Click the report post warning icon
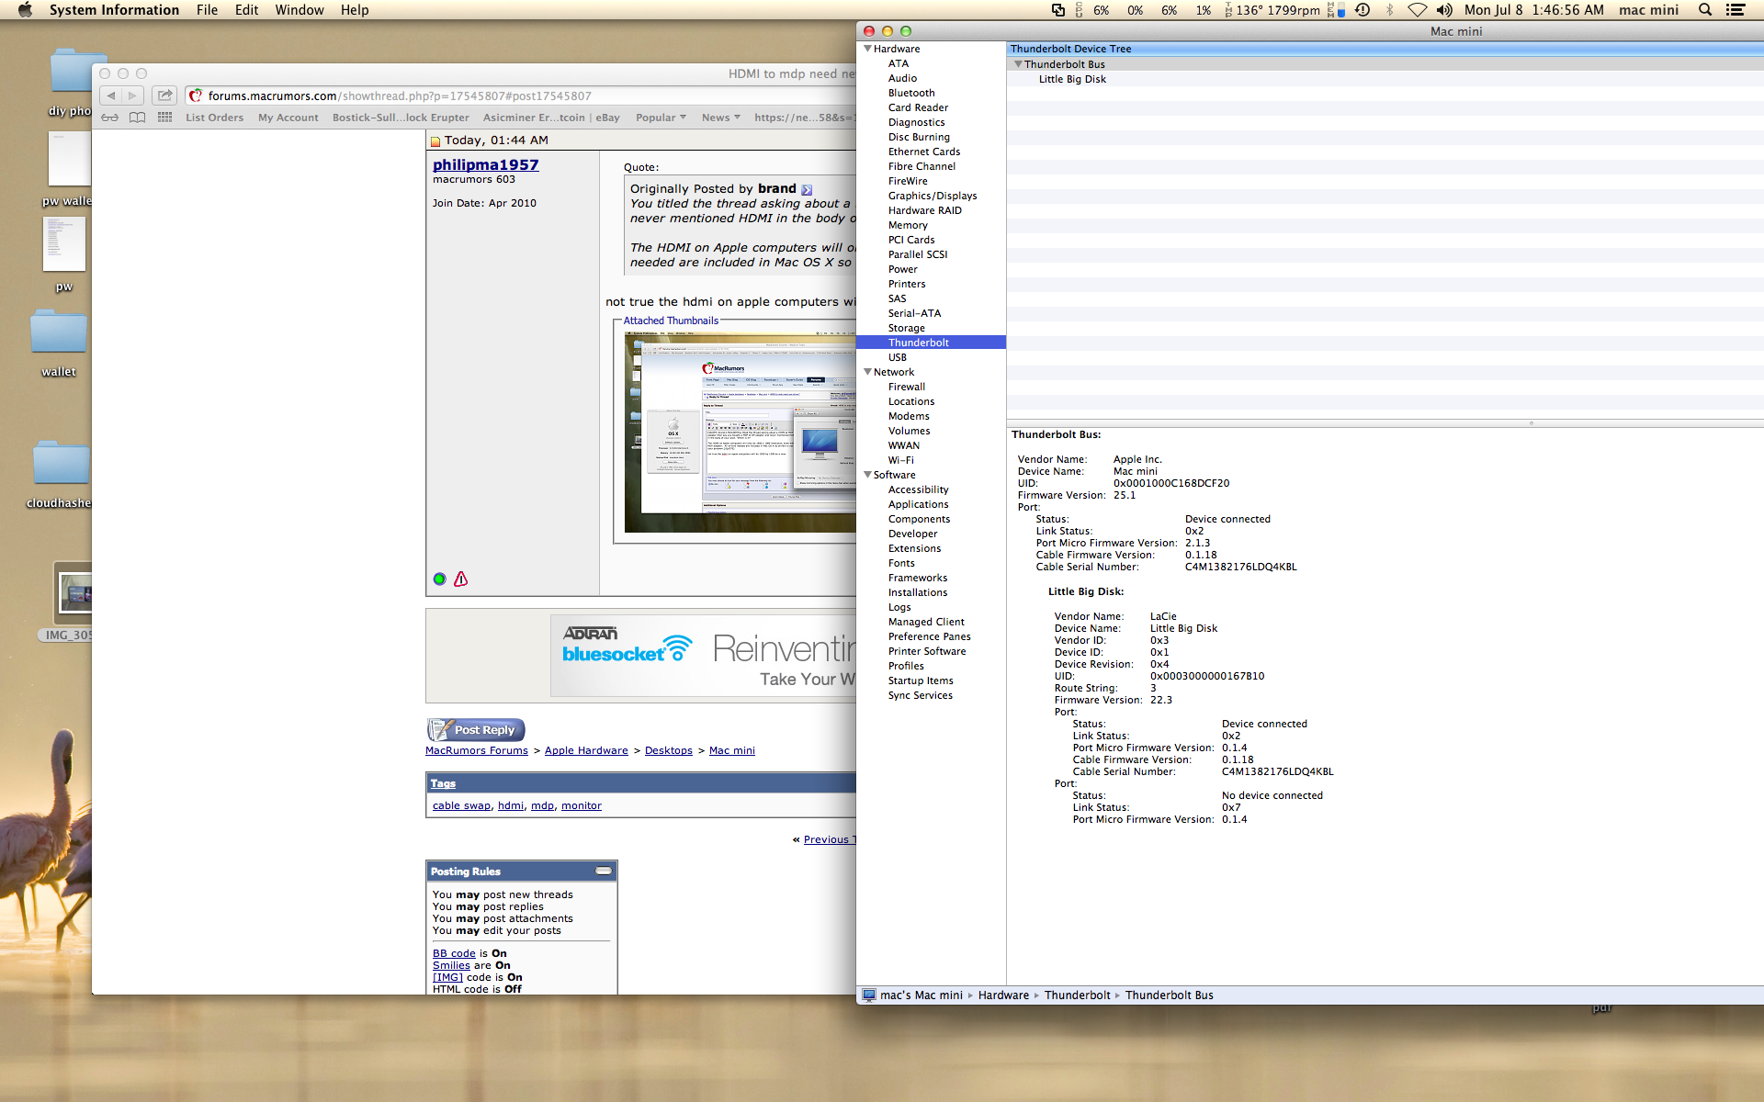1764x1102 pixels. (461, 579)
